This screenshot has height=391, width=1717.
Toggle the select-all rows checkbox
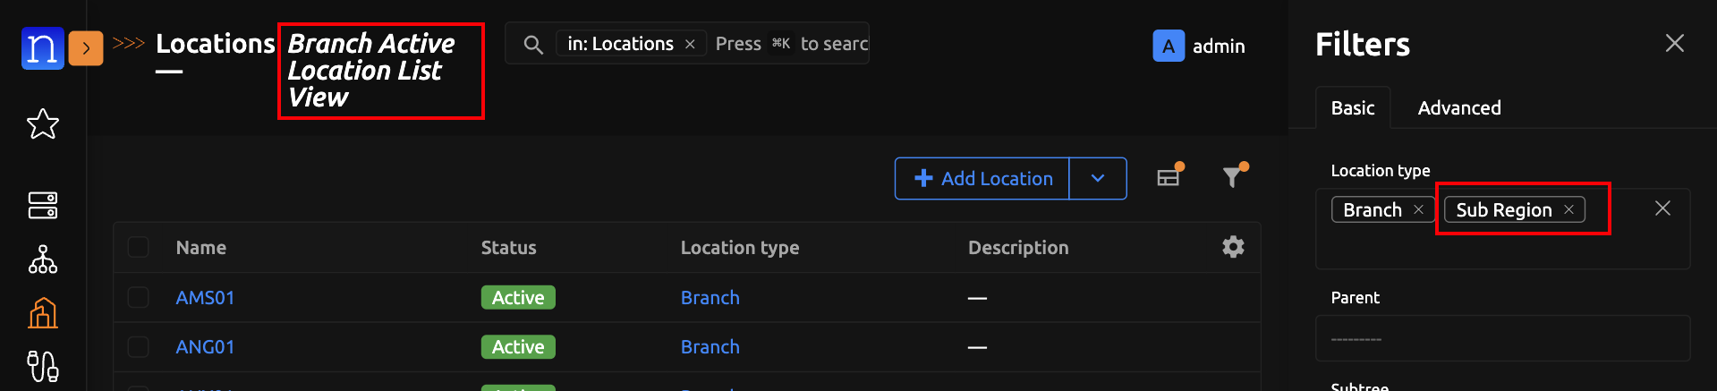tap(139, 247)
